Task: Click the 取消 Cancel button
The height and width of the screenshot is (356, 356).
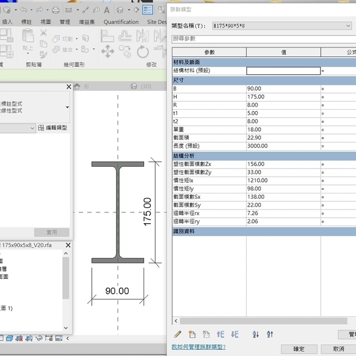Action: point(338,349)
